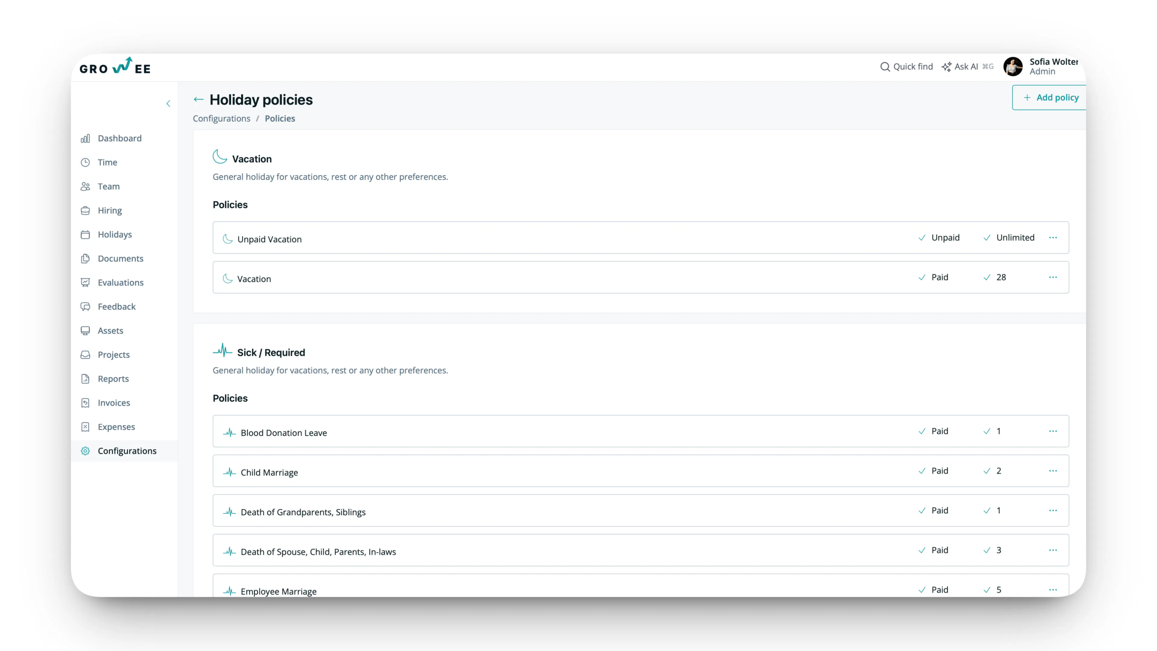
Task: Toggle the Unlimited checkmark for Unpaid Vacation
Action: [987, 238]
